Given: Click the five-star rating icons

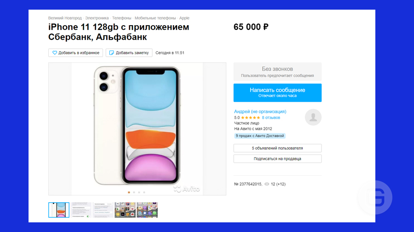Looking at the screenshot, I should [251, 117].
